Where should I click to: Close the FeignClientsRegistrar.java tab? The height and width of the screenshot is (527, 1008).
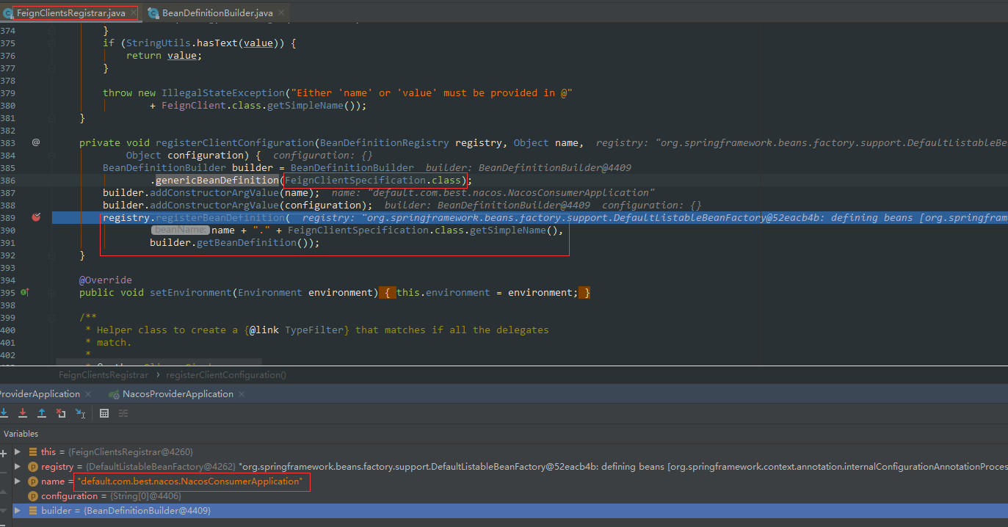(133, 13)
